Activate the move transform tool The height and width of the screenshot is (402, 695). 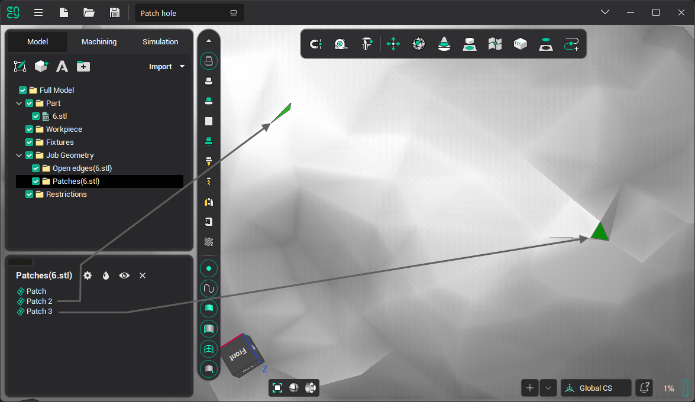(393, 43)
